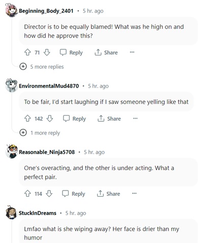Viewport: 203px width, 243px height.
Task: Upvote EnvironmentalMud4870's comment
Action: tap(27, 119)
